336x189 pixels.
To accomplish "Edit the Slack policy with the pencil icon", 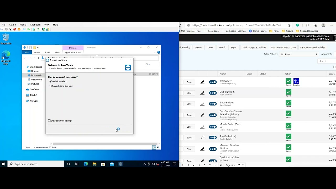I will [x=202, y=104].
